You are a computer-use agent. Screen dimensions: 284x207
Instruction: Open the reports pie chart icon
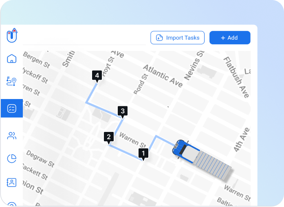pos(11,159)
